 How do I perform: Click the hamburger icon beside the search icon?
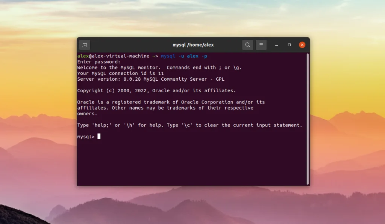(x=261, y=45)
